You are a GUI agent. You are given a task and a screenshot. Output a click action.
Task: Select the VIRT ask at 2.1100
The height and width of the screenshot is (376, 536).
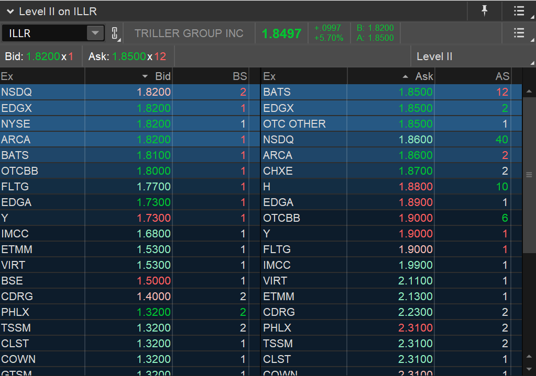[x=391, y=280]
